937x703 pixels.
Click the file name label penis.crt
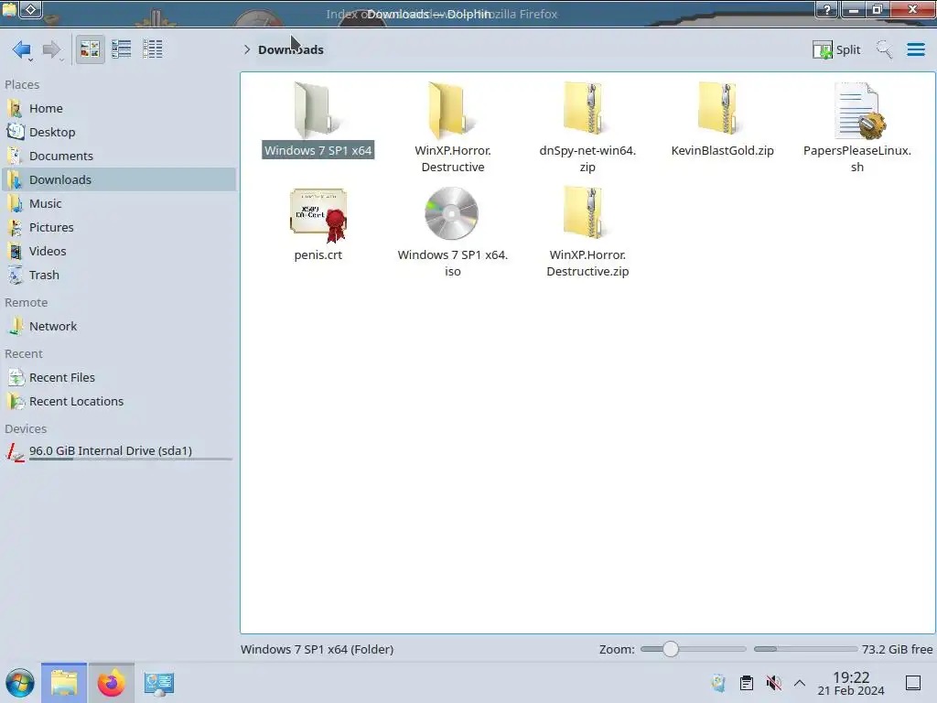point(318,255)
